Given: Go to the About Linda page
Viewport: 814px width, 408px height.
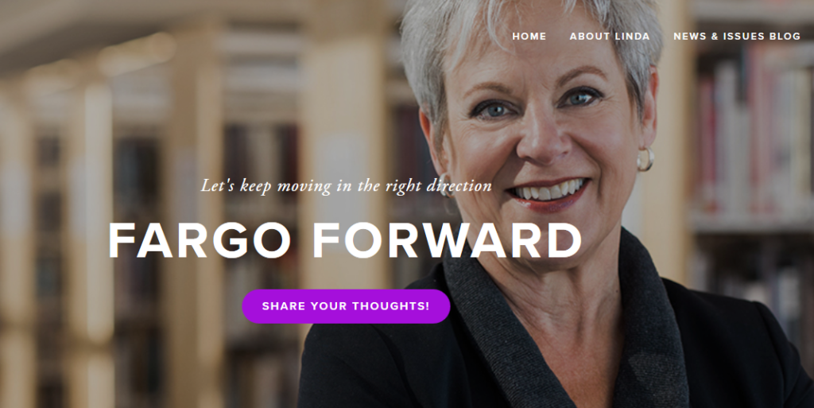Looking at the screenshot, I should click(610, 37).
